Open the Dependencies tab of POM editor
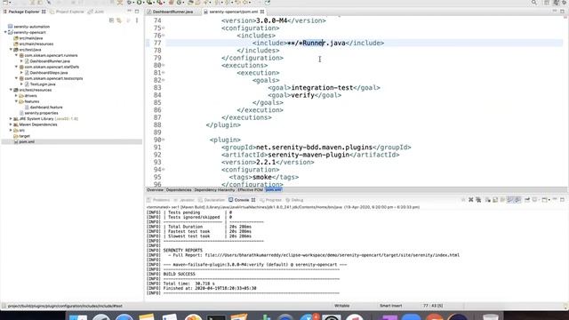The width and height of the screenshot is (569, 320). click(179, 189)
